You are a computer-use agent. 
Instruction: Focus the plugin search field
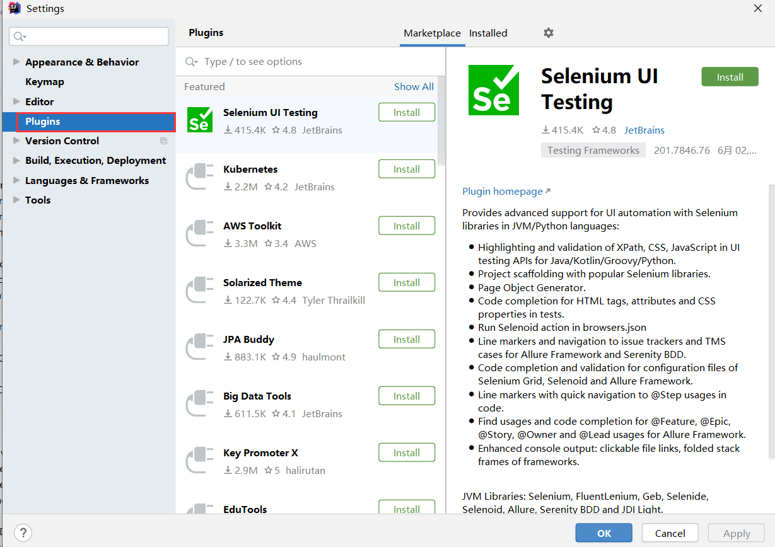coord(310,62)
